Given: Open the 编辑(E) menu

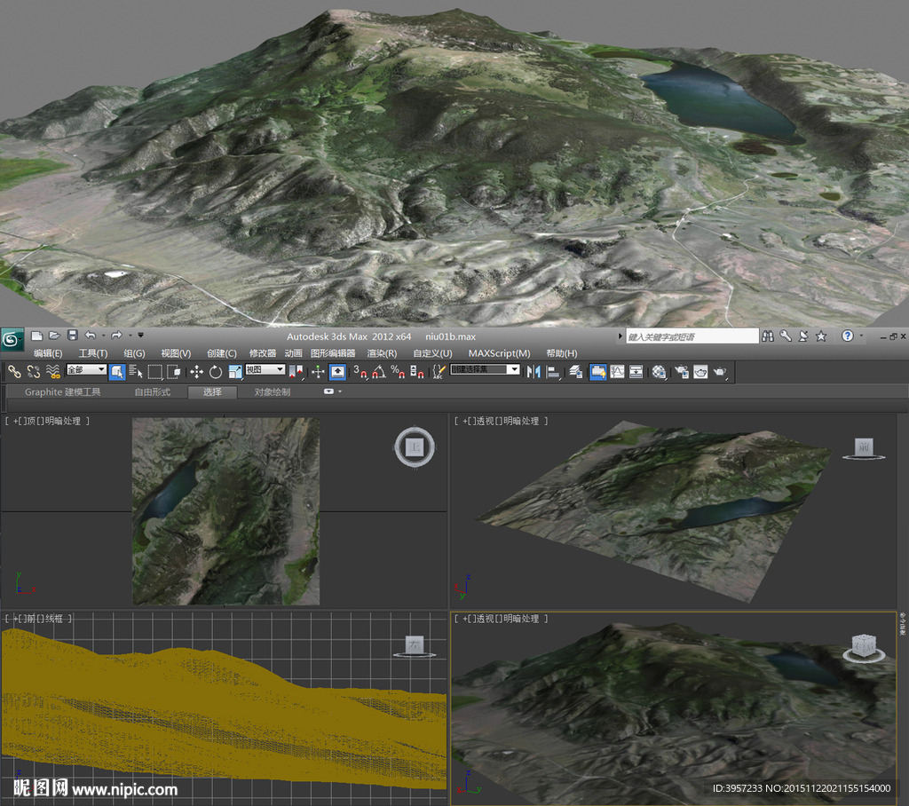Looking at the screenshot, I should (48, 353).
